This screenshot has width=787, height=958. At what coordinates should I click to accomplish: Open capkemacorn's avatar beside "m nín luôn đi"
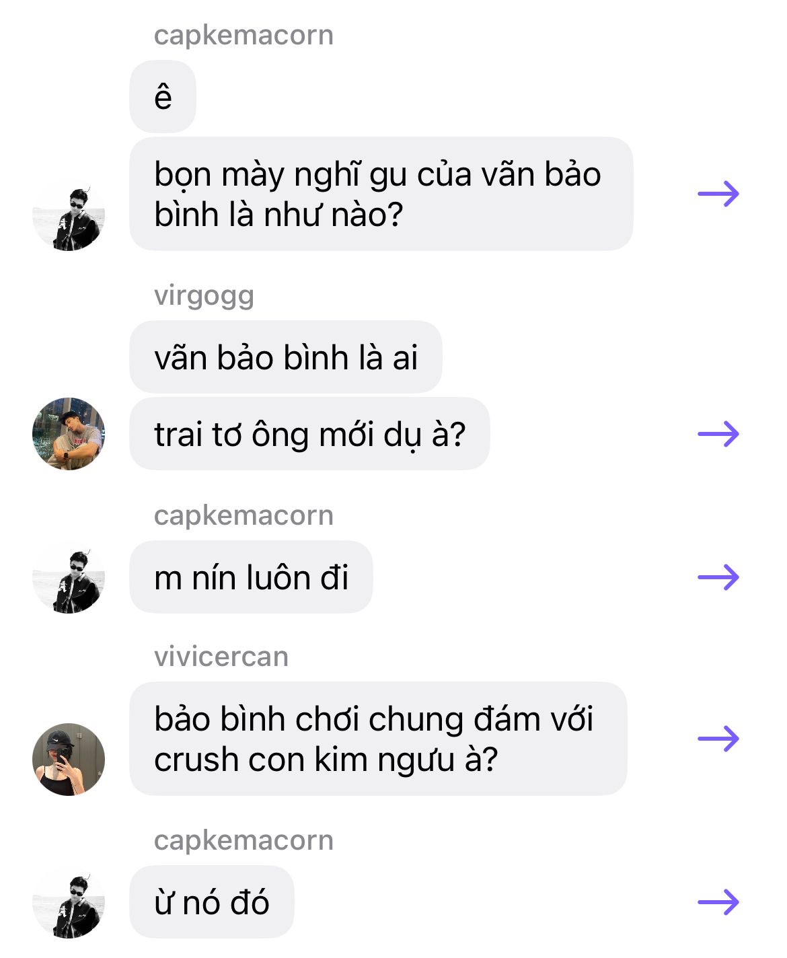[x=69, y=577]
